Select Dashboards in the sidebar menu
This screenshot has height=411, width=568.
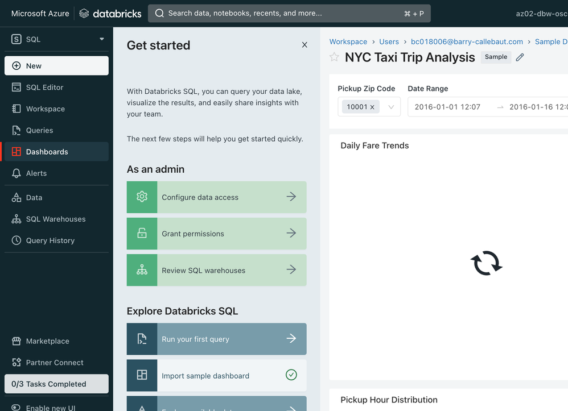click(47, 152)
